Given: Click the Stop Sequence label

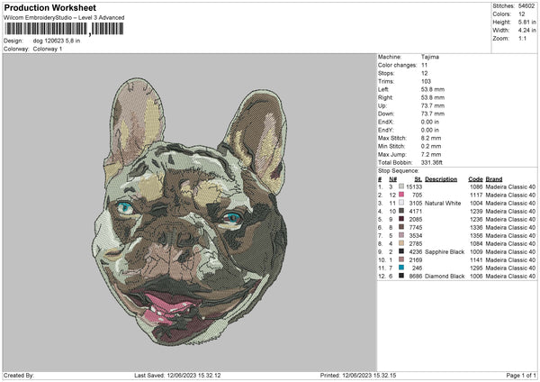Looking at the screenshot, I should click(x=397, y=170).
